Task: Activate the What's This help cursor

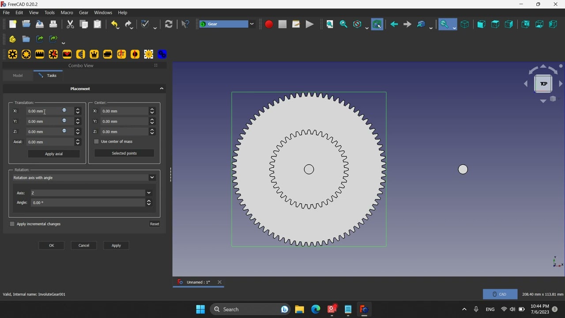Action: click(x=185, y=24)
